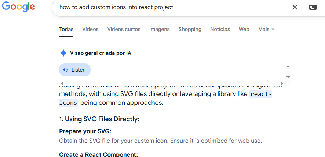Click the 'Prepare your SVG:' text
The height and width of the screenshot is (157, 325).
(x=85, y=131)
